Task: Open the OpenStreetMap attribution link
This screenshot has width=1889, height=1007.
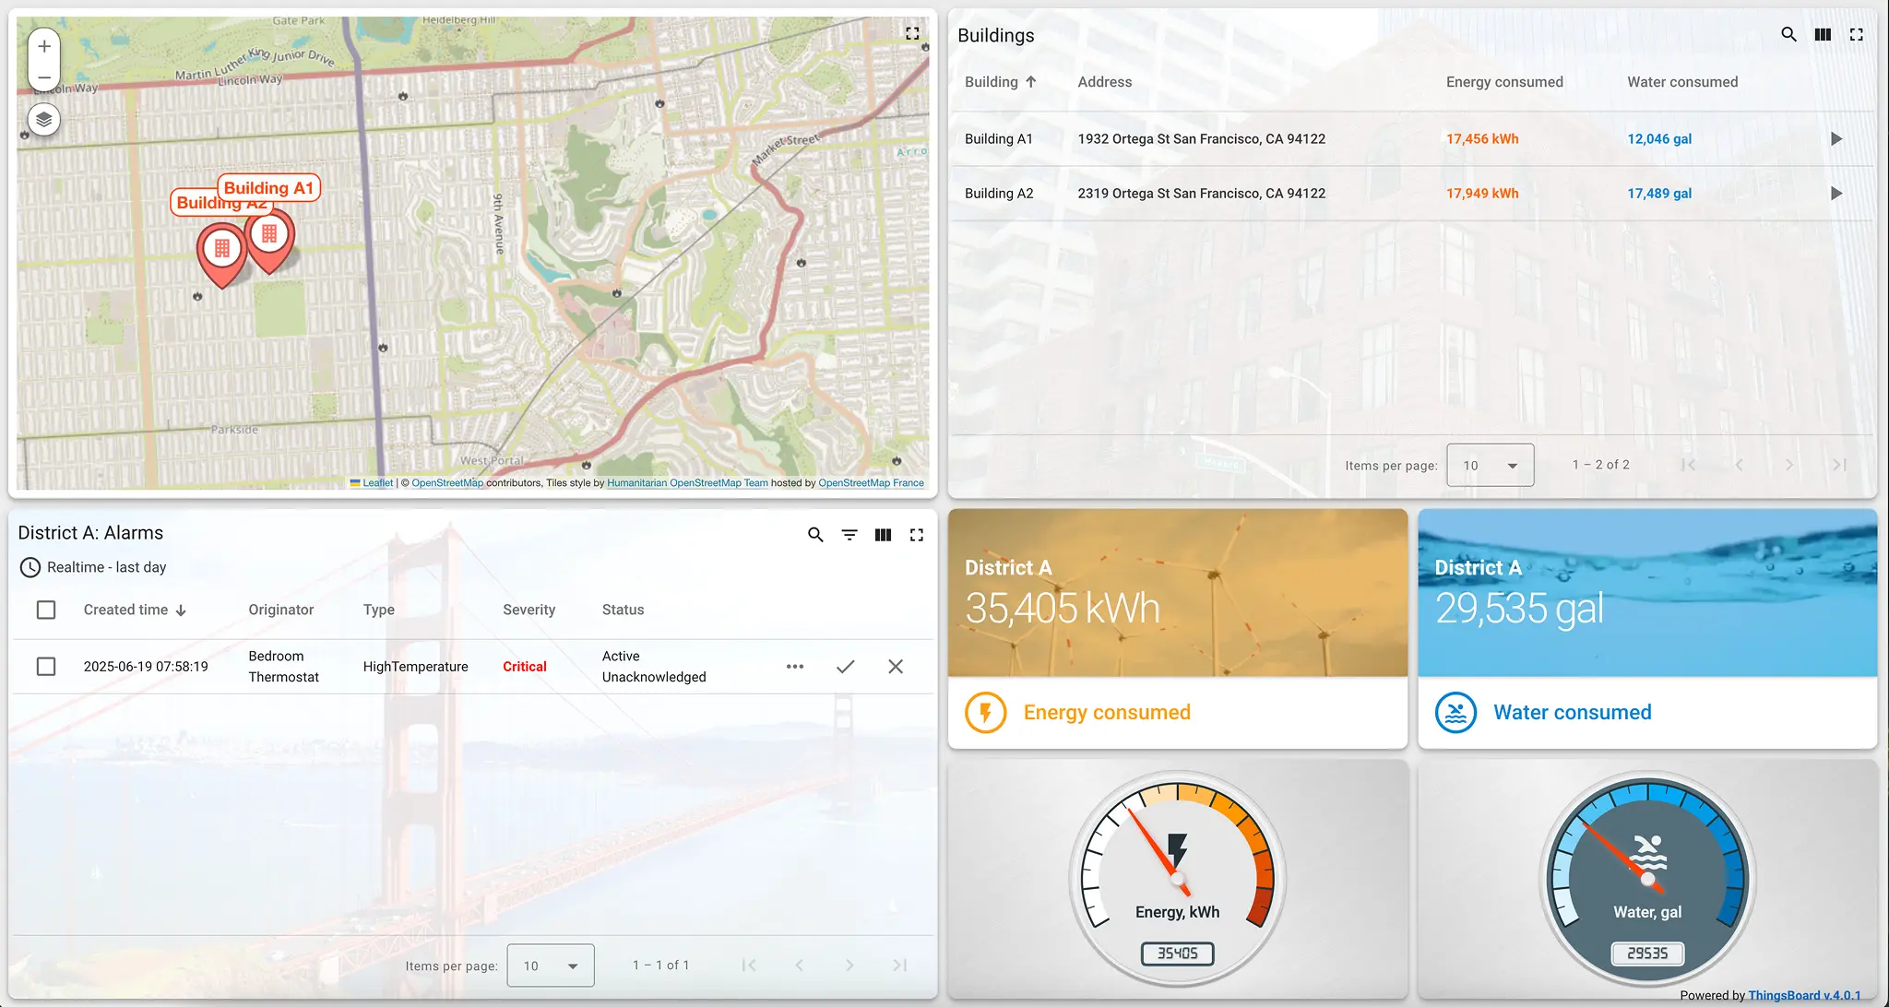Action: 448,482
